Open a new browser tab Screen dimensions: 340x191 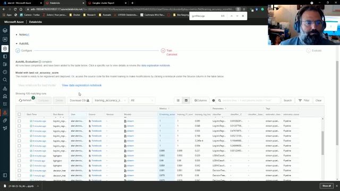point(132,3)
